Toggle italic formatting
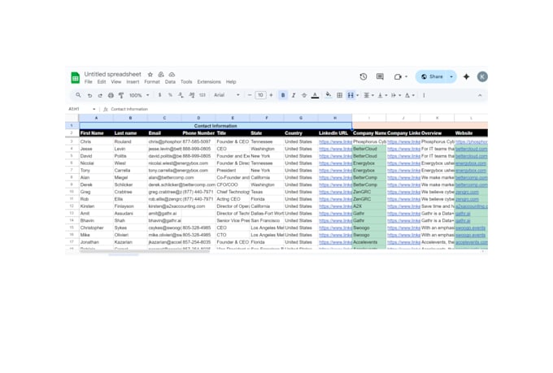Viewport: 553px width, 373px height. tap(294, 95)
